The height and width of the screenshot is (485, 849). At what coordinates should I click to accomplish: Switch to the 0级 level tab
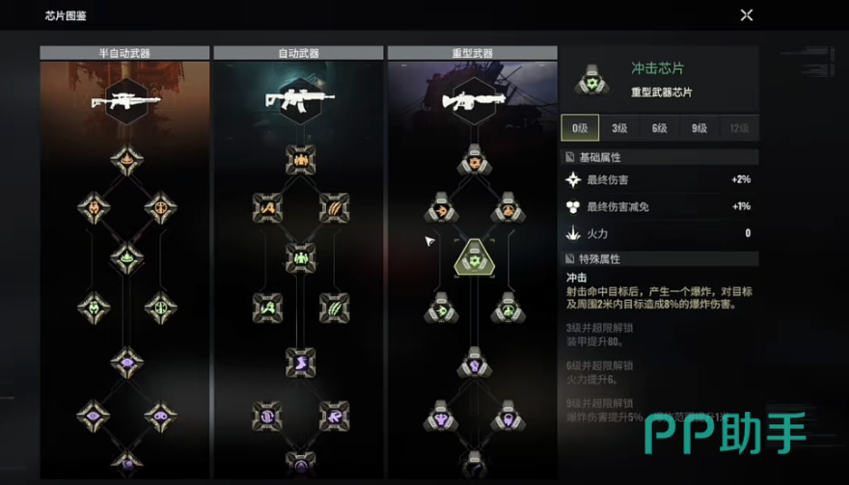(580, 127)
